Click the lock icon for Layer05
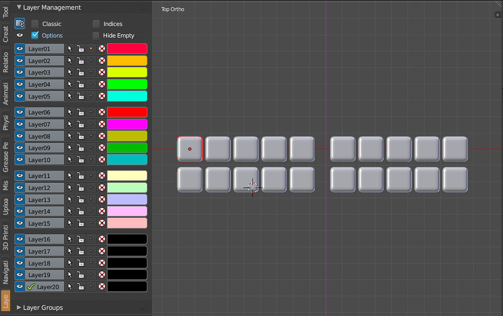This screenshot has width=503, height=316. click(x=81, y=96)
